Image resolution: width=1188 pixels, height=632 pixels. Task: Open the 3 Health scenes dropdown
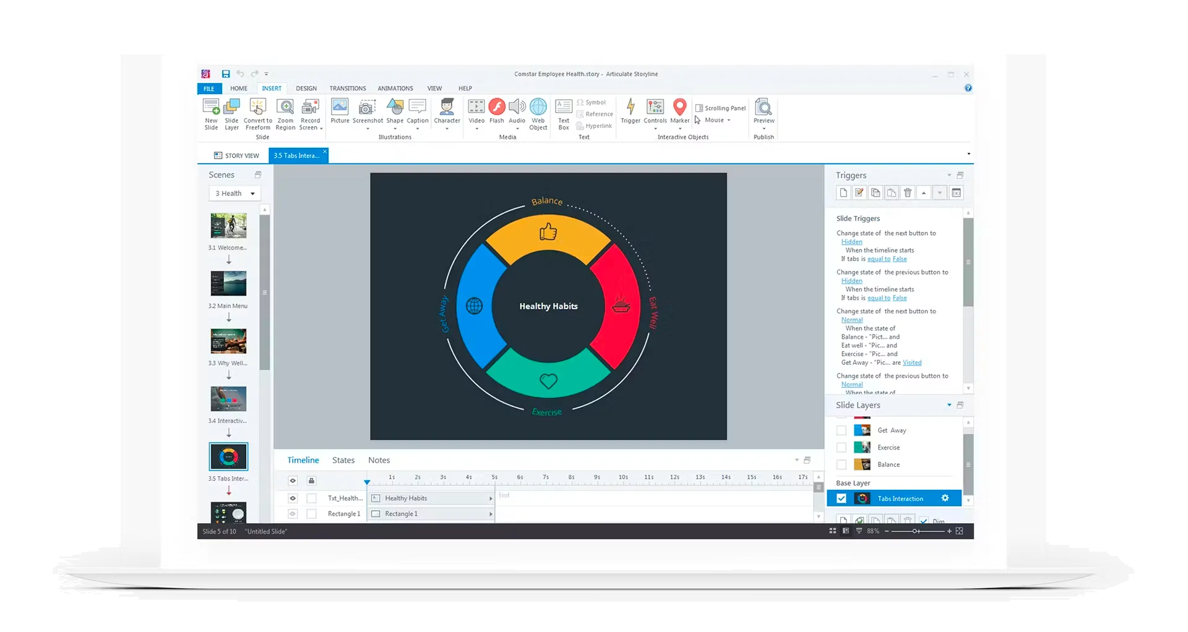click(x=235, y=194)
